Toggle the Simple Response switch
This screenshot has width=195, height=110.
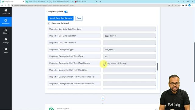66,12
